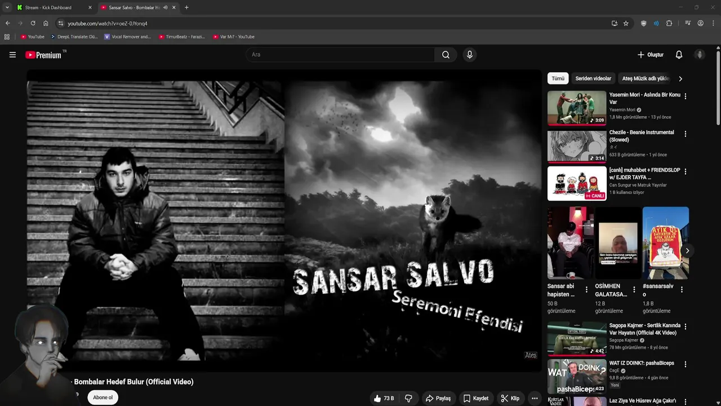Click the youtube.com address bar URL

(108, 23)
